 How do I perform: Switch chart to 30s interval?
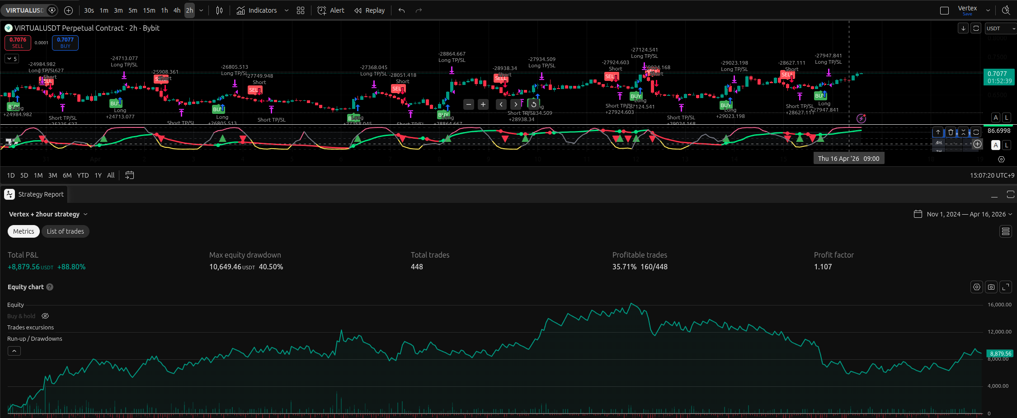point(89,10)
